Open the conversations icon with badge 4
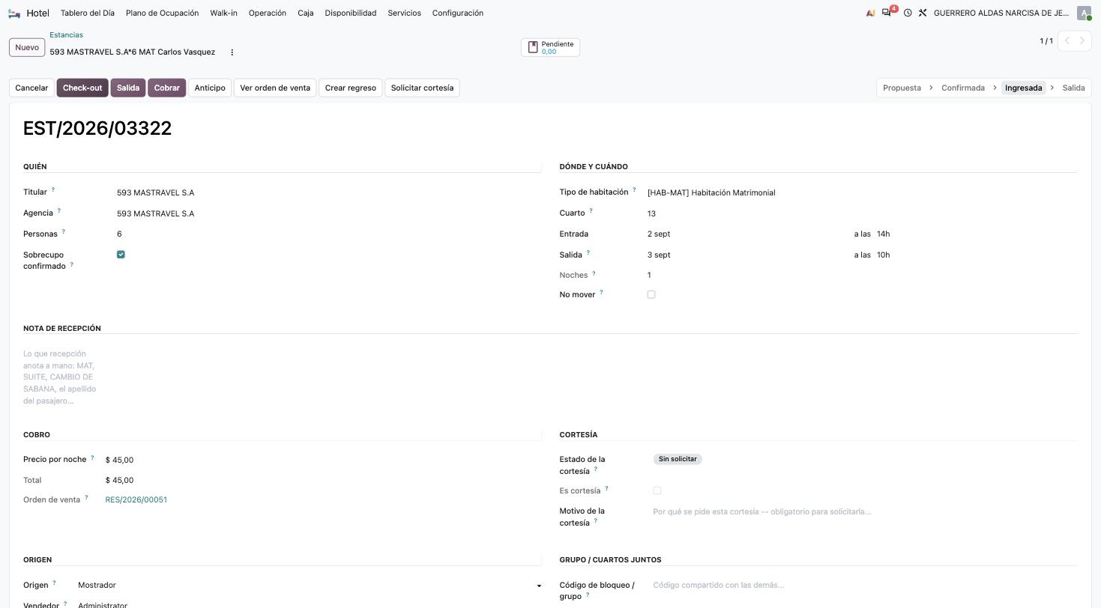This screenshot has height=608, width=1101. click(x=887, y=13)
